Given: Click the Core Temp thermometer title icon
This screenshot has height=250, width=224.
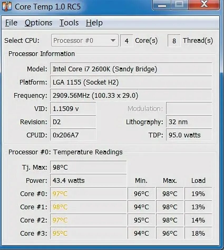Looking at the screenshot, I should tap(7, 6).
